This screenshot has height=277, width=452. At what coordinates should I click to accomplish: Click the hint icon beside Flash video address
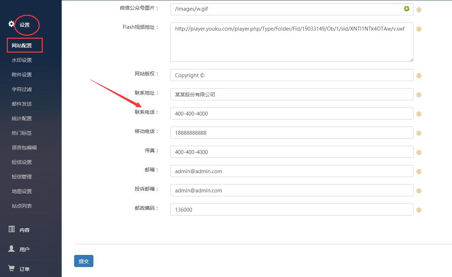click(x=419, y=29)
